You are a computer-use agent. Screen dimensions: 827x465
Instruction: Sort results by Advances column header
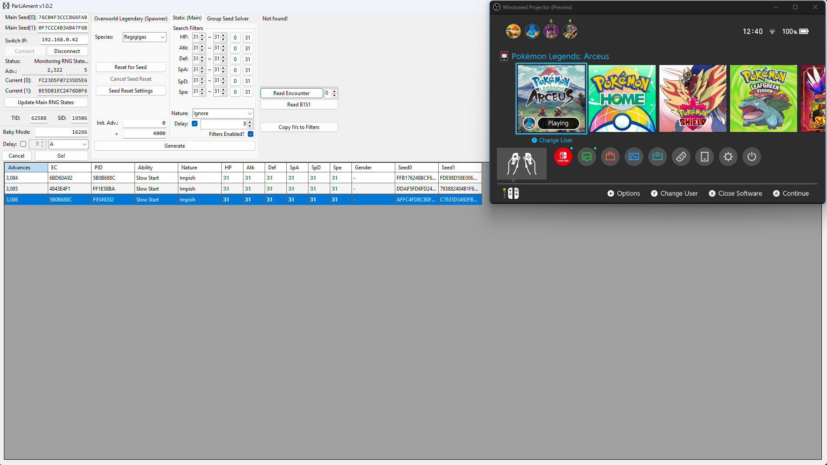click(x=26, y=168)
